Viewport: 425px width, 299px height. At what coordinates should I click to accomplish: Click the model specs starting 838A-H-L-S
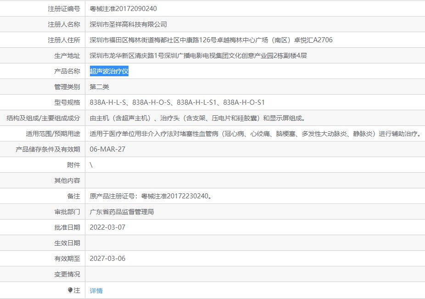click(x=177, y=102)
